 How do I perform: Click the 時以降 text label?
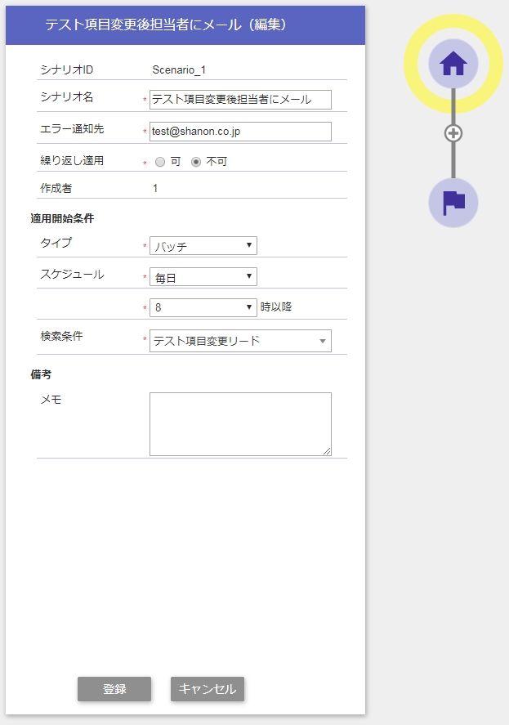(x=276, y=307)
